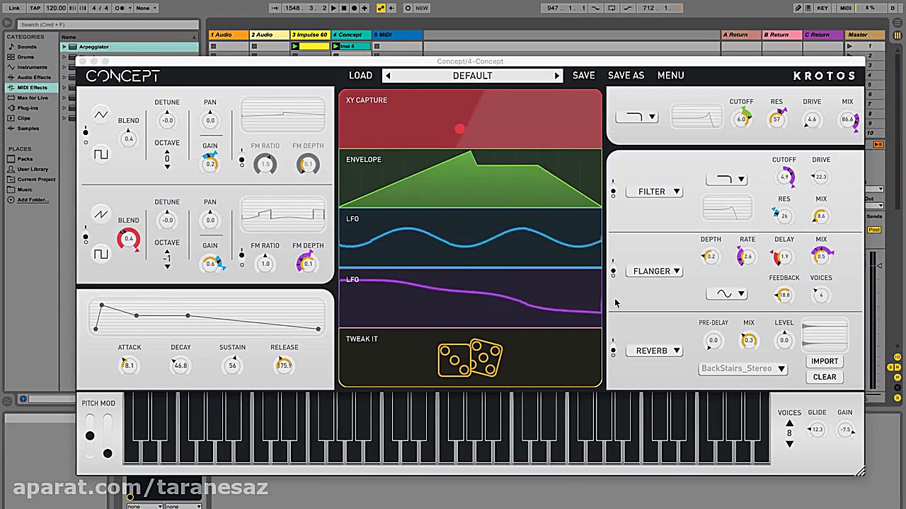The width and height of the screenshot is (906, 509).
Task: Roll the Tweak It dice
Action: [x=470, y=358]
